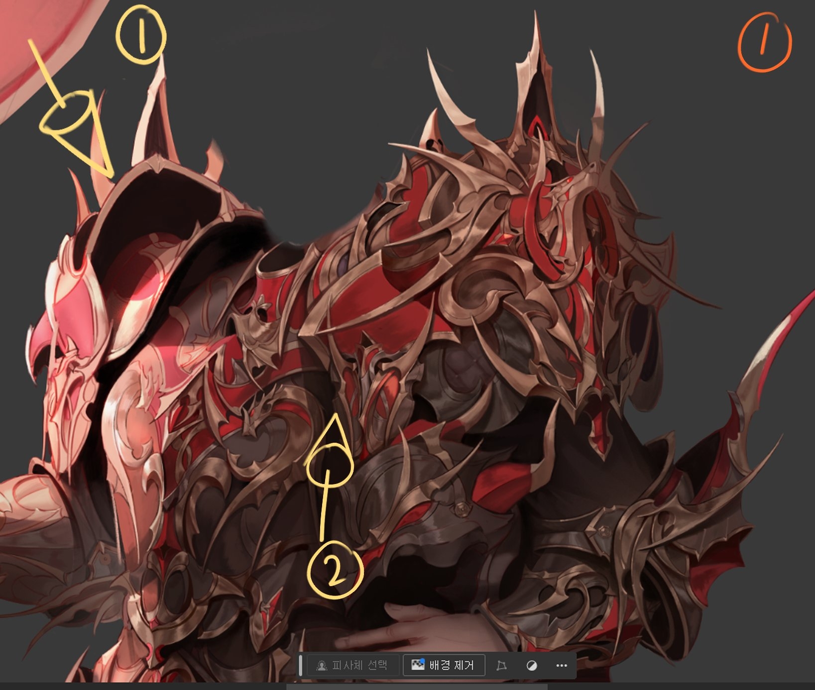
Task: Click the 피사체 선택 (Select Subject) button
Action: [x=352, y=665]
